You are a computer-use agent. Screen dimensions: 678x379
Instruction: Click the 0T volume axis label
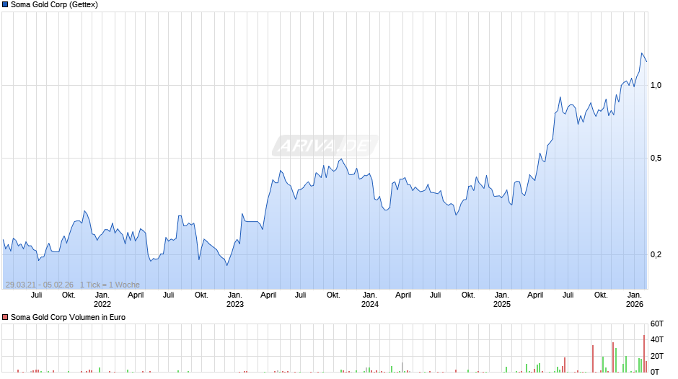pos(655,372)
